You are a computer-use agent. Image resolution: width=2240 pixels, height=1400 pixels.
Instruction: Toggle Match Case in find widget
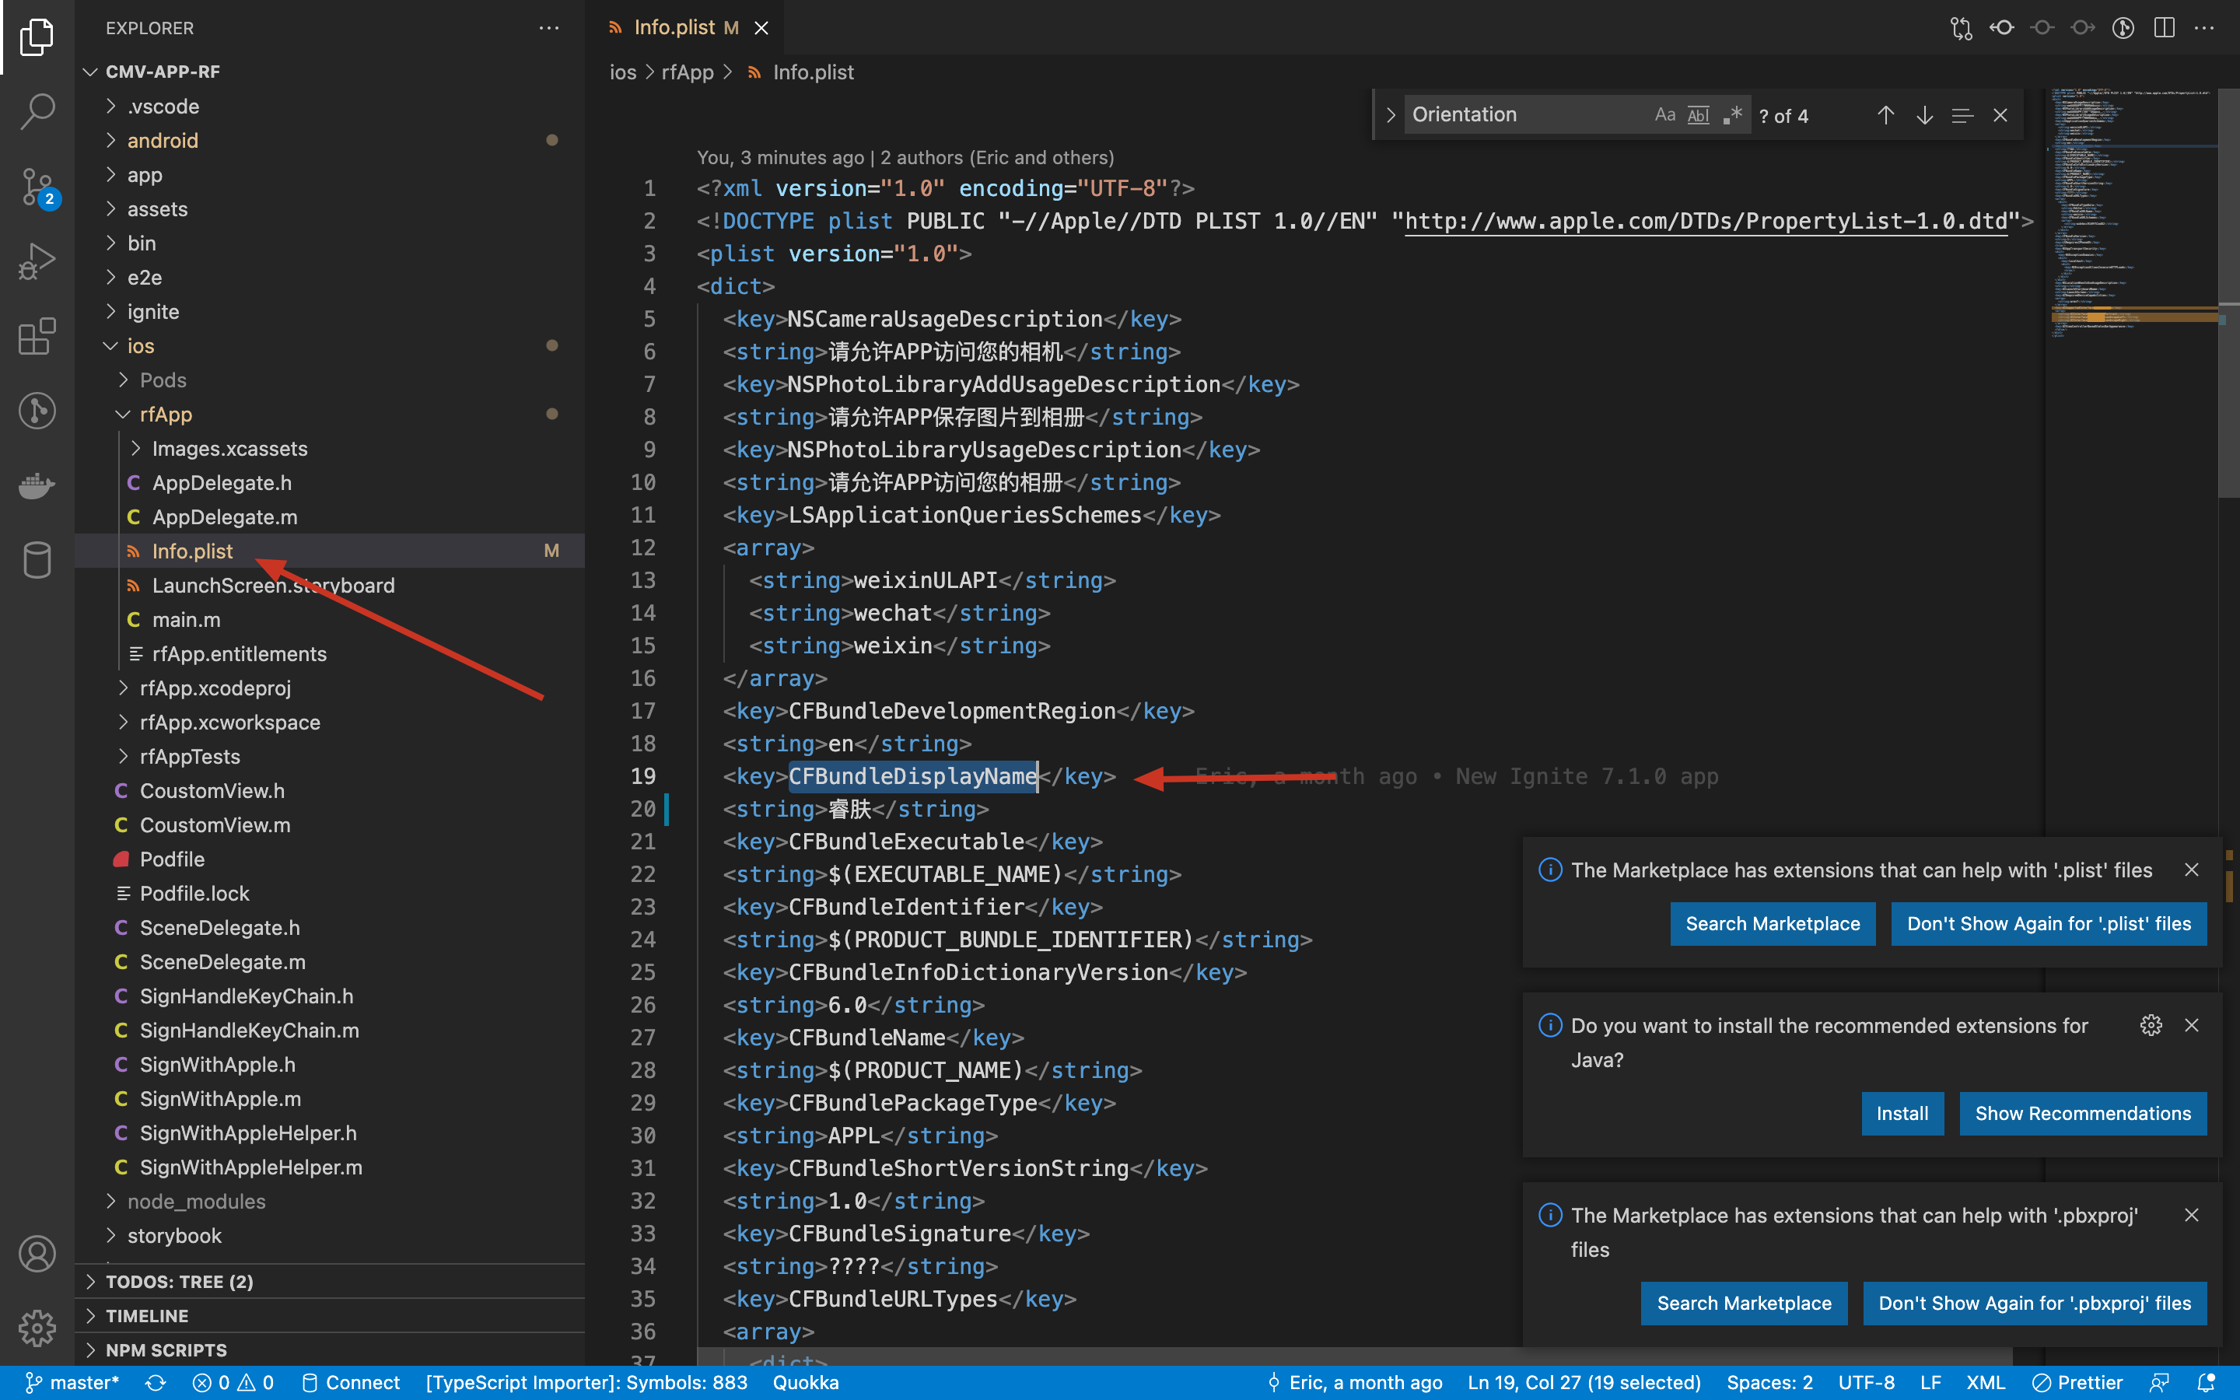[x=1664, y=115]
